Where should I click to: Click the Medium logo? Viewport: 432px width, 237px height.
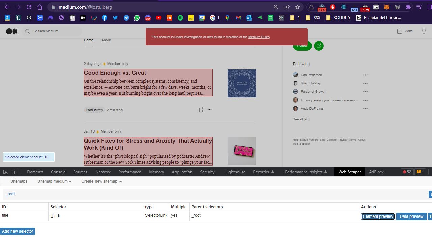pyautogui.click(x=11, y=31)
